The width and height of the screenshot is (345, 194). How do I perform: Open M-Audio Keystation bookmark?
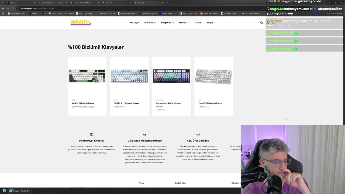[127, 13]
